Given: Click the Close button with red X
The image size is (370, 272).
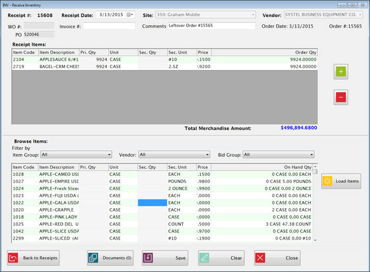Looking at the screenshot, I should tap(277, 257).
